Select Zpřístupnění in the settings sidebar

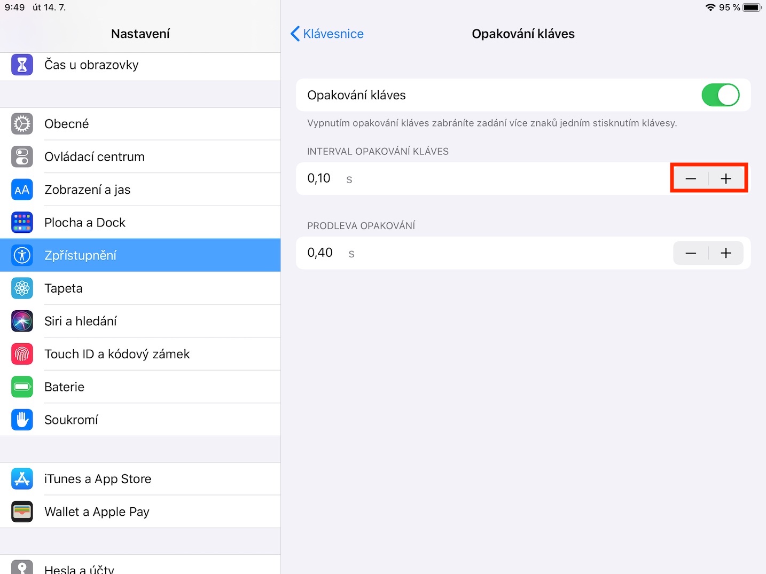pos(140,255)
